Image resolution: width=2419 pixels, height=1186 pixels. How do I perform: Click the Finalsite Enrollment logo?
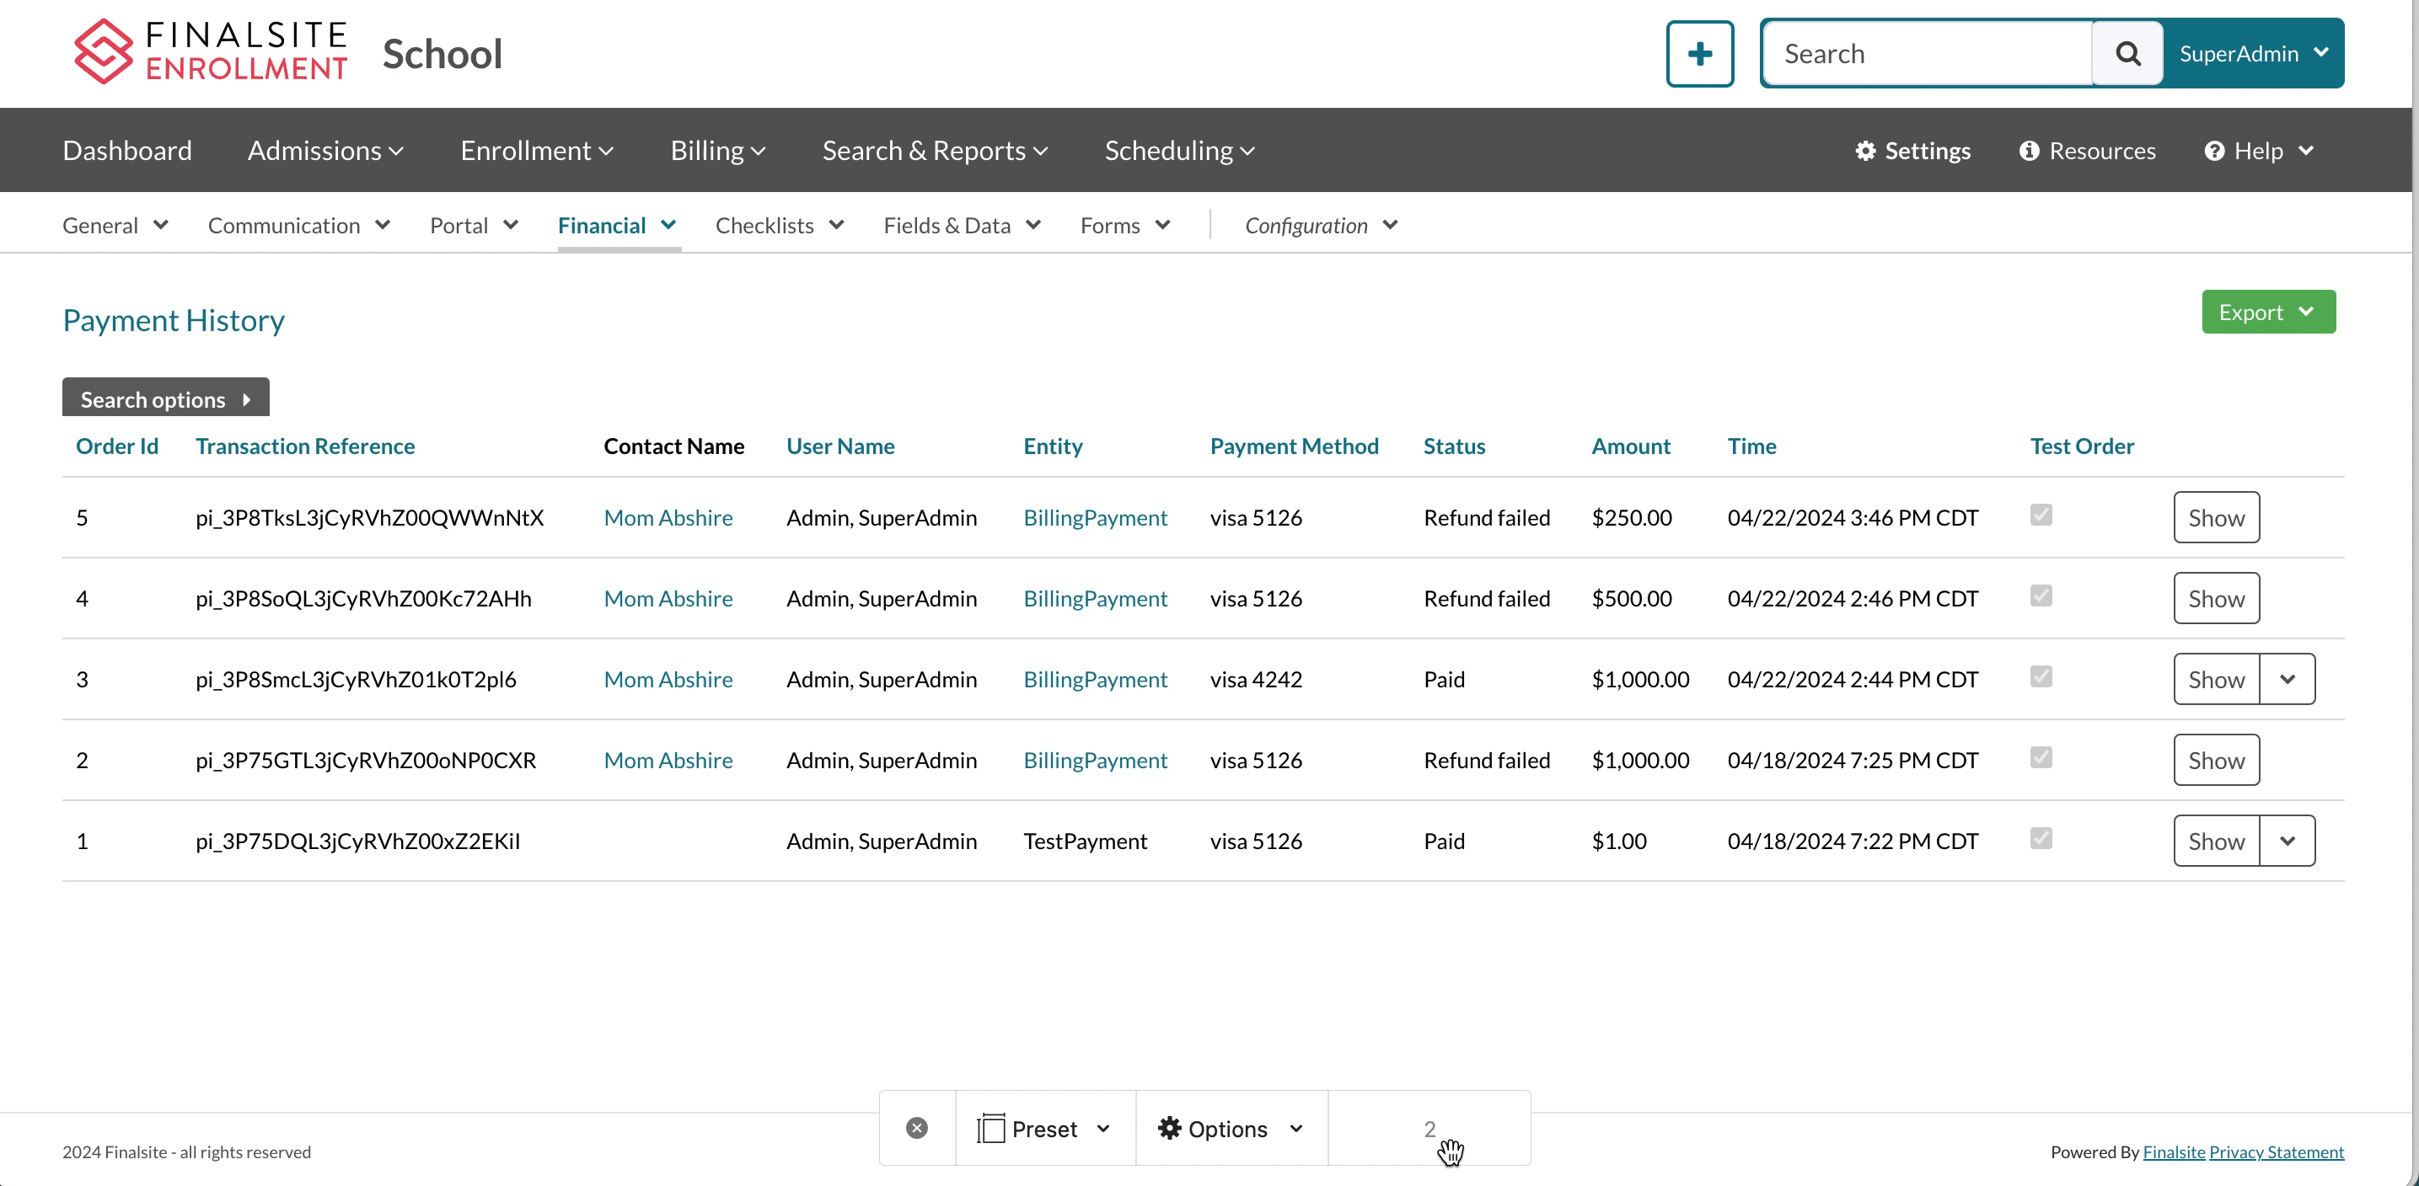211,52
